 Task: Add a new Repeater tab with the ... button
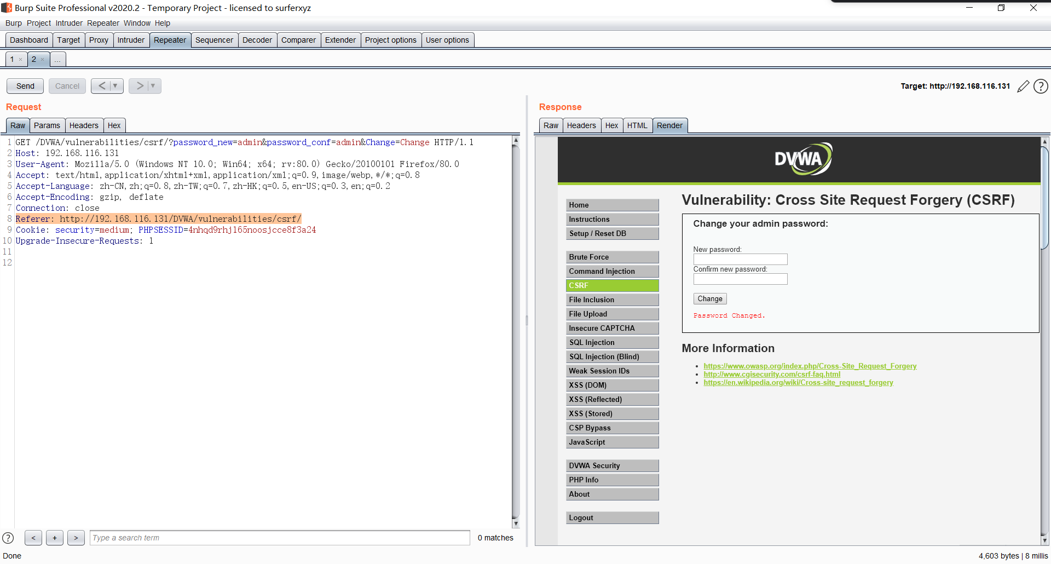(57, 59)
